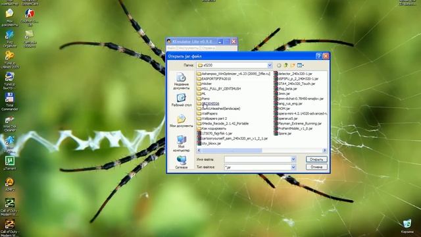
Task: Select the lang_rus_eng.jar file
Action: pos(288,103)
